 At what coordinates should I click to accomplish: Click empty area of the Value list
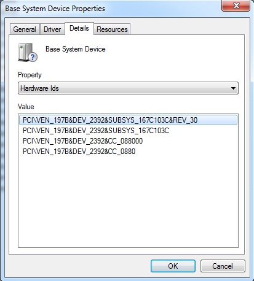coord(128,201)
